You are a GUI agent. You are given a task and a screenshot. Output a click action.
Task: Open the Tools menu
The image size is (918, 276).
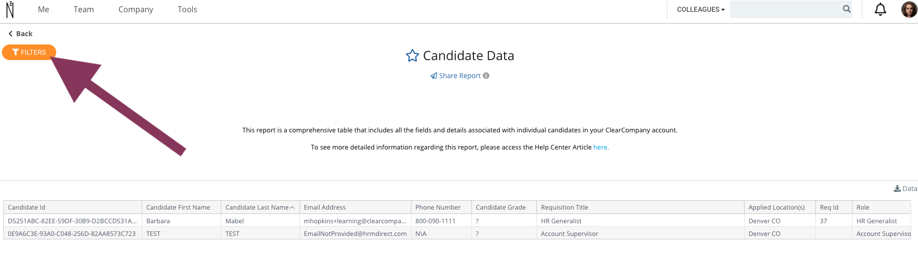(x=187, y=9)
